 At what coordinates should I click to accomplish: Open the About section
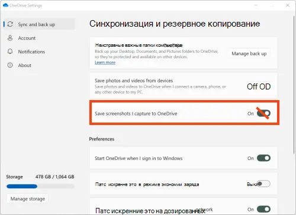pyautogui.click(x=24, y=65)
